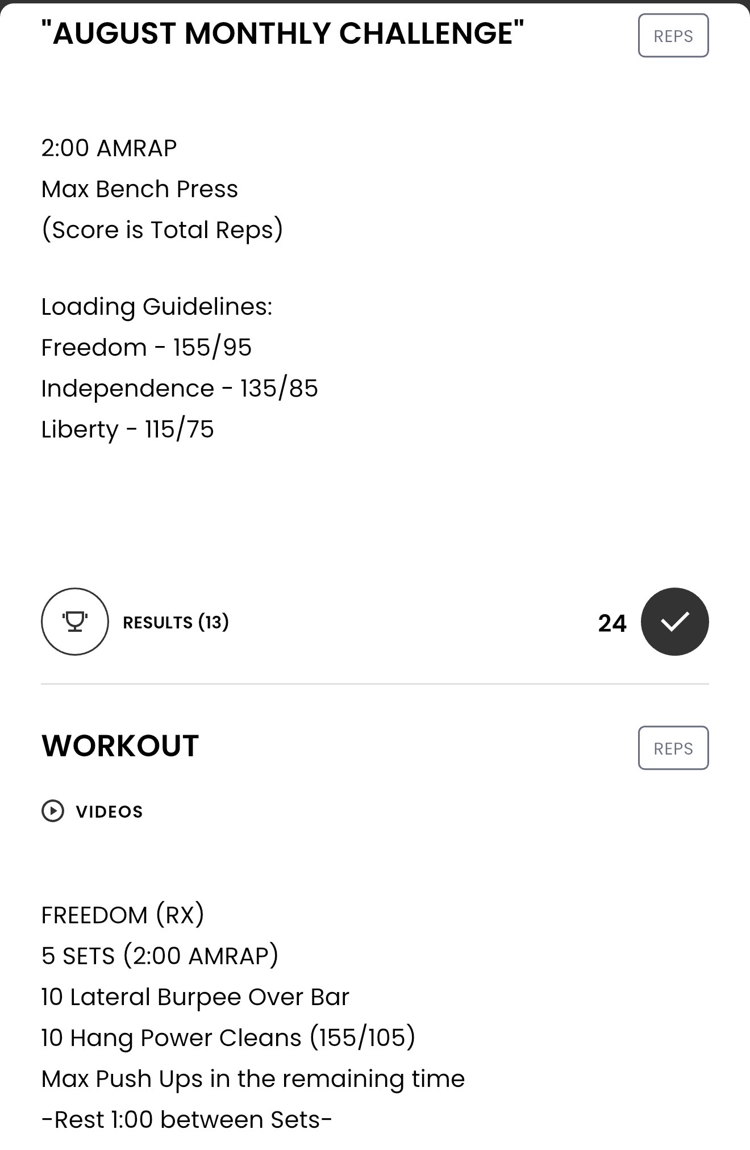Tap REPS badge beside WORKOUT heading

[x=673, y=748]
